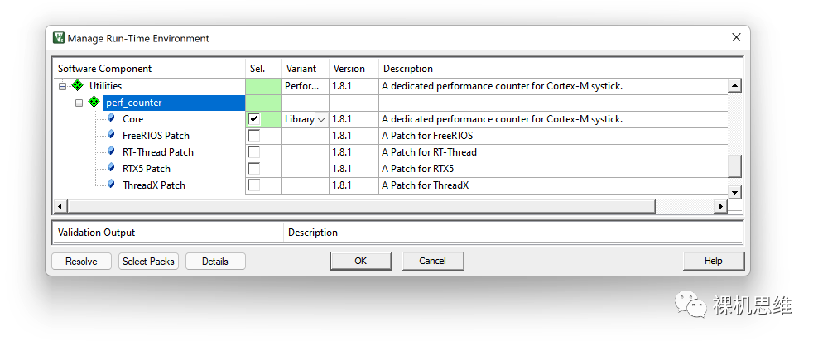Click the RTX5 Patch component icon

pyautogui.click(x=111, y=169)
